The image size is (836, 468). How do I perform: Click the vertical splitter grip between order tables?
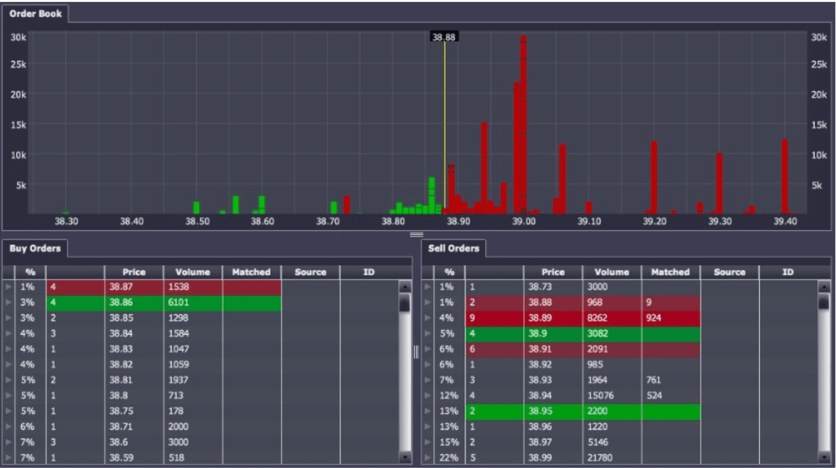[416, 352]
